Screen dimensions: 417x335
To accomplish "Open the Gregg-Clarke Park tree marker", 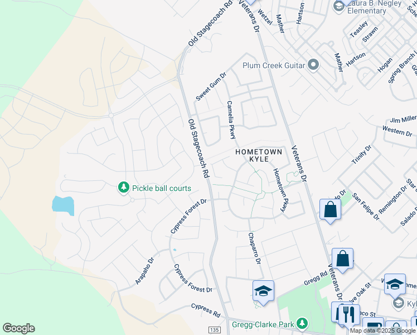I will 302,323.
